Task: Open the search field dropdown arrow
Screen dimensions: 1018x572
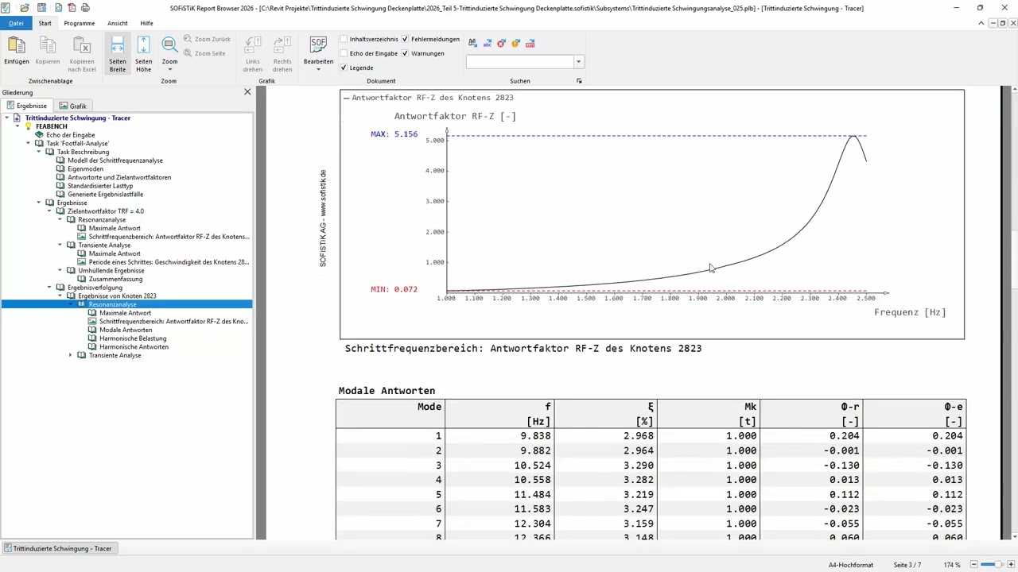Action: [x=578, y=62]
